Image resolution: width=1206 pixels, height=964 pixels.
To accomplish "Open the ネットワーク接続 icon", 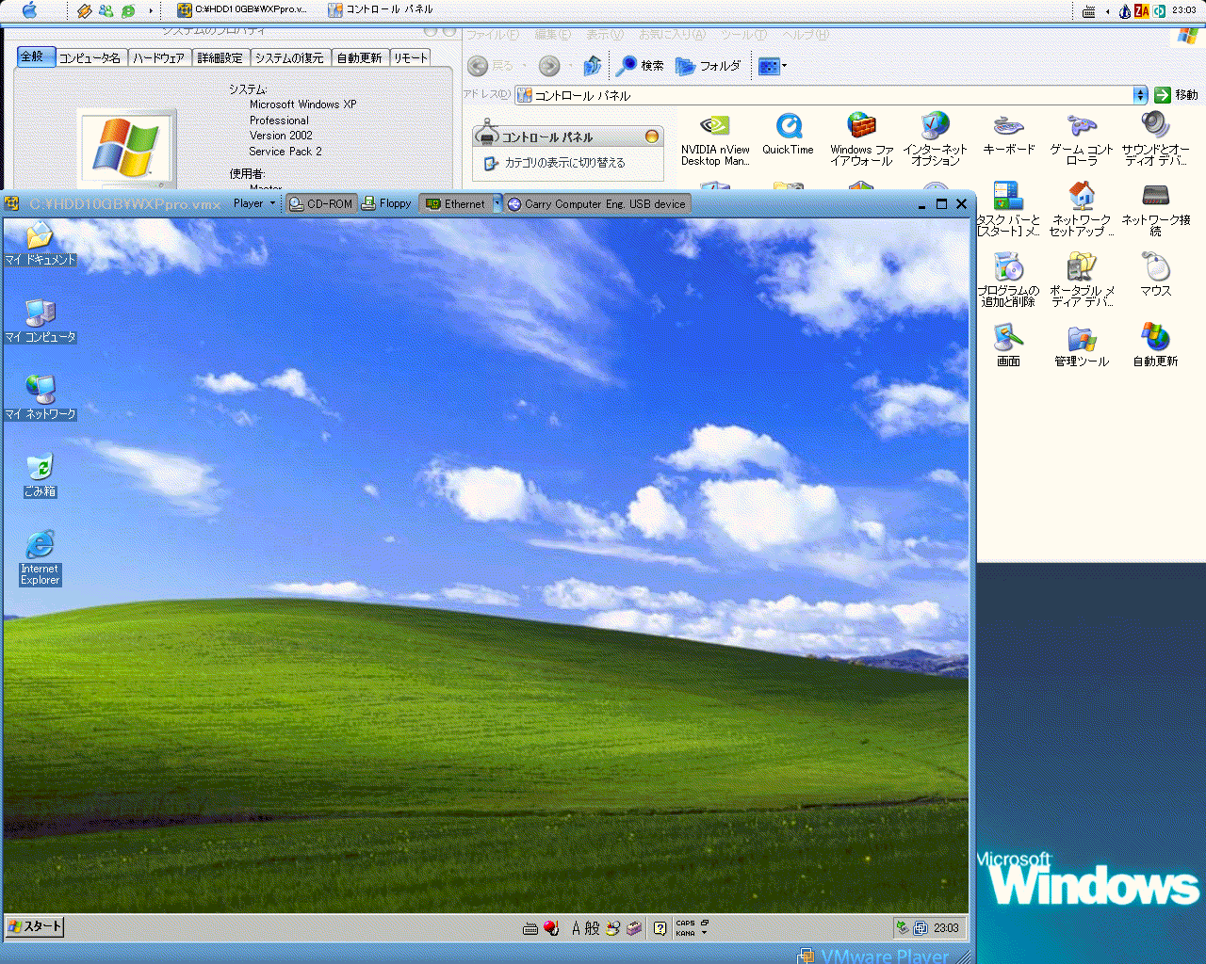I will tap(1155, 209).
